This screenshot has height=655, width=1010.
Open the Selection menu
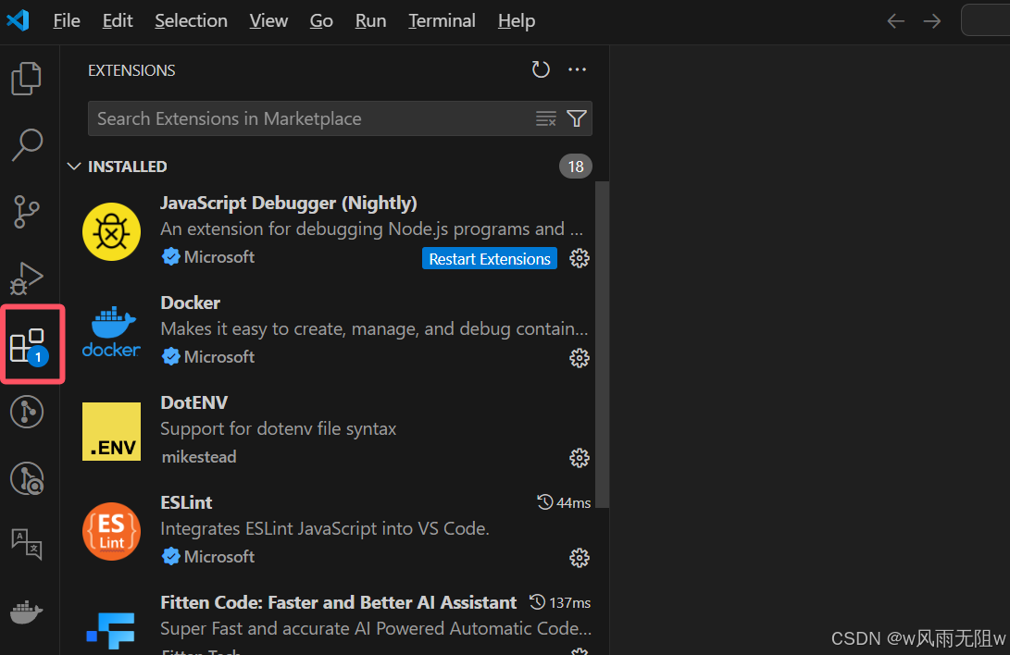[191, 20]
